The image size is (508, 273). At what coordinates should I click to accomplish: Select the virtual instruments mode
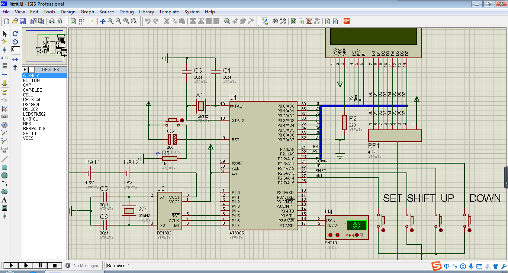click(x=4, y=149)
